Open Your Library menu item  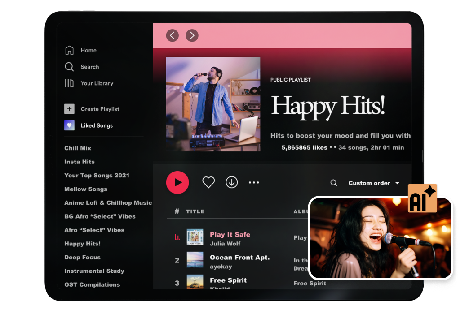(x=97, y=83)
